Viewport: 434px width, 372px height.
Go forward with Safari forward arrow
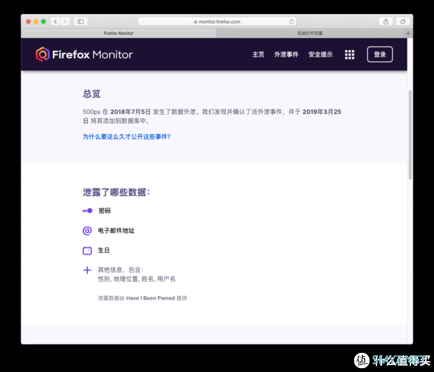point(65,22)
